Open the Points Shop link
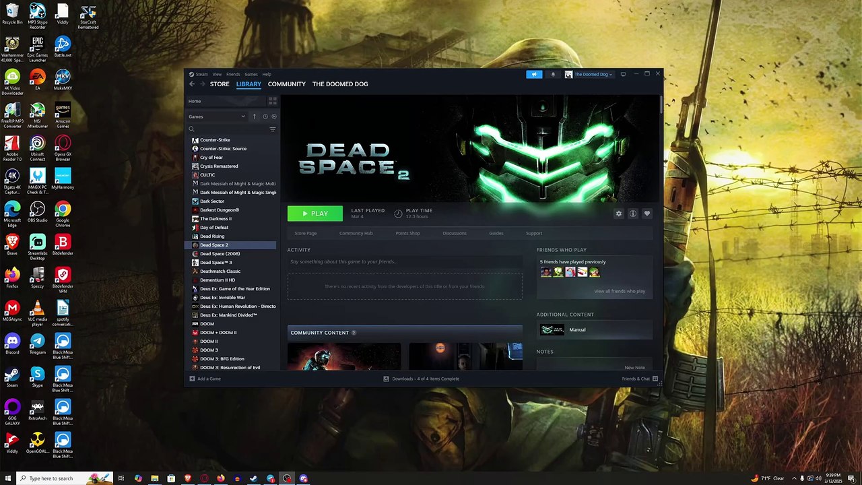 (407, 233)
